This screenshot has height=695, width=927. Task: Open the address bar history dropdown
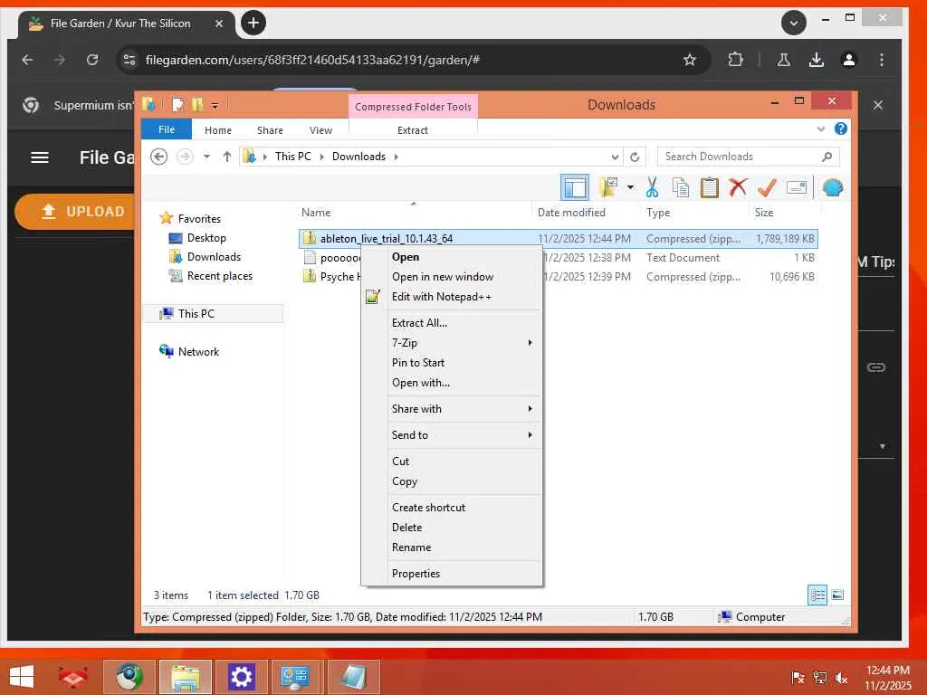(615, 157)
